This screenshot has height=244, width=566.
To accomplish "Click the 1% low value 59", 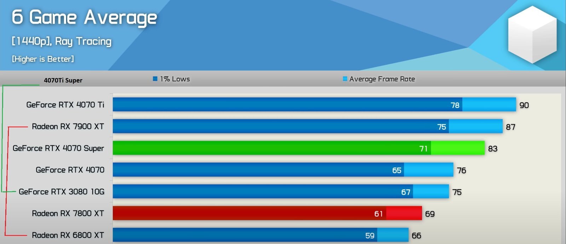I will coord(370,236).
